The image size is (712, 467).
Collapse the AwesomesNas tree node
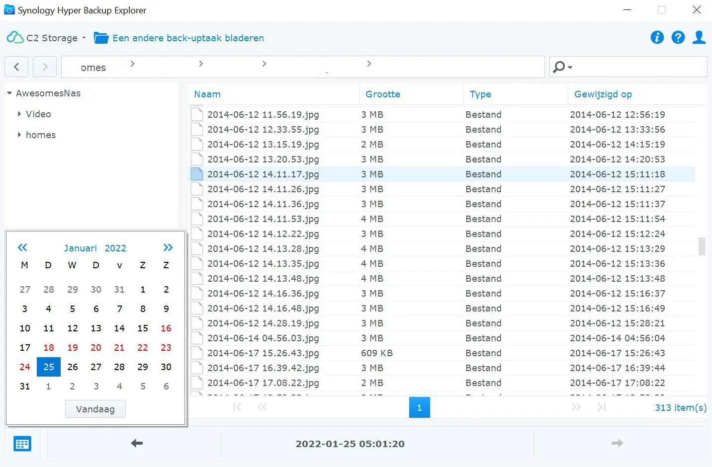pyautogui.click(x=9, y=93)
